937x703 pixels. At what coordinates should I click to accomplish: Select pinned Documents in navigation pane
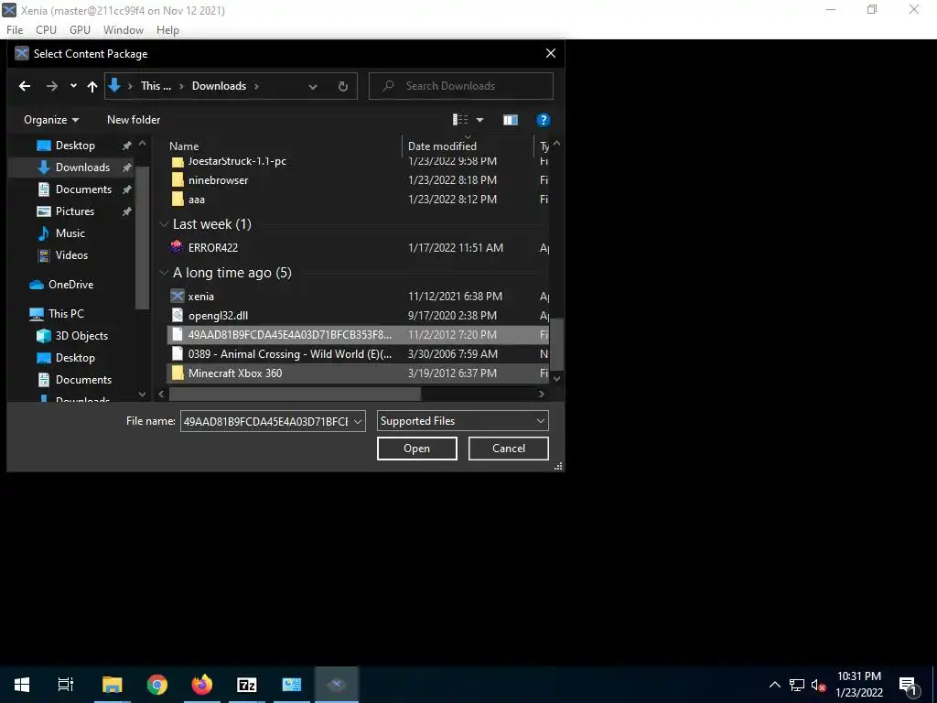point(83,189)
